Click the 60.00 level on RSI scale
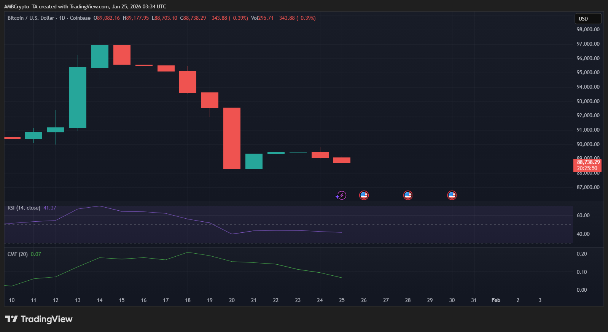This screenshot has height=332, width=608. pos(583,215)
